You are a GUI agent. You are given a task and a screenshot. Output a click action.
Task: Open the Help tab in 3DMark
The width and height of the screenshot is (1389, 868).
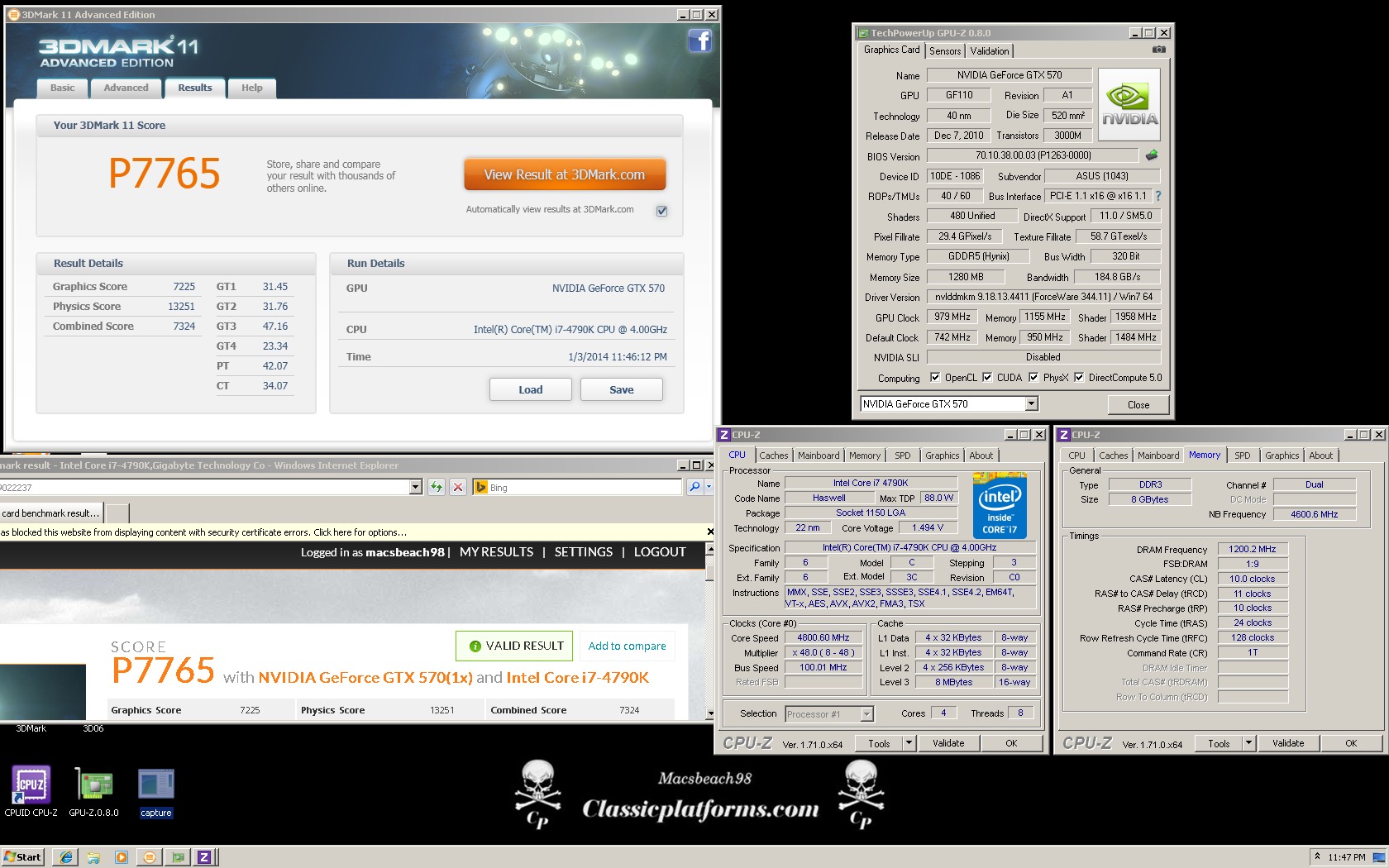point(252,88)
